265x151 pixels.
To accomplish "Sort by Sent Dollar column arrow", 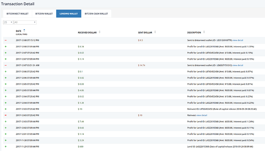I will click(x=155, y=32).
